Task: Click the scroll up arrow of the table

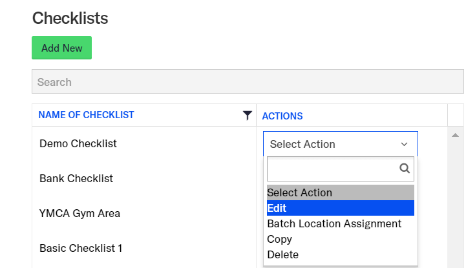Action: 455,136
